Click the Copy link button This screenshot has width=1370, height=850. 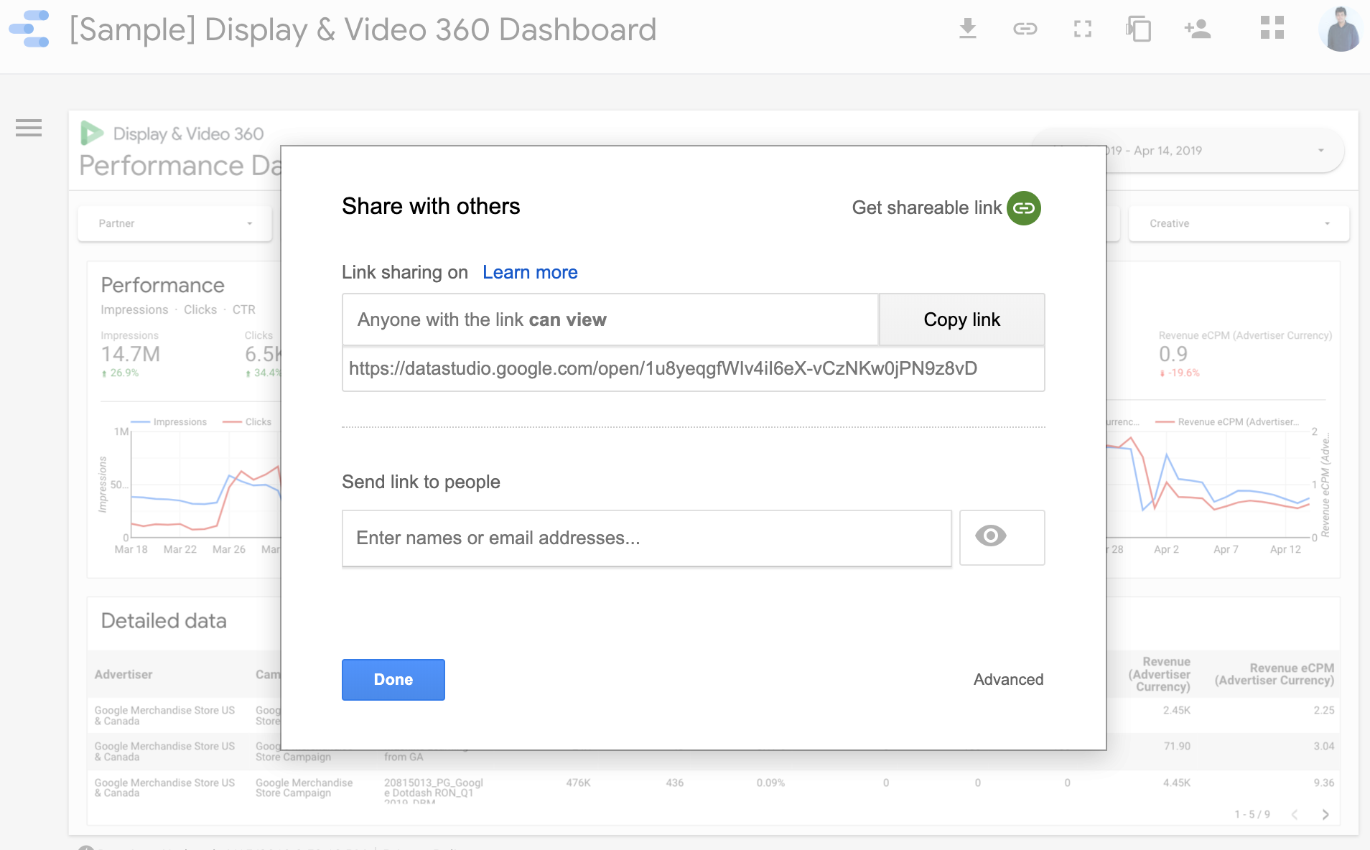(961, 319)
